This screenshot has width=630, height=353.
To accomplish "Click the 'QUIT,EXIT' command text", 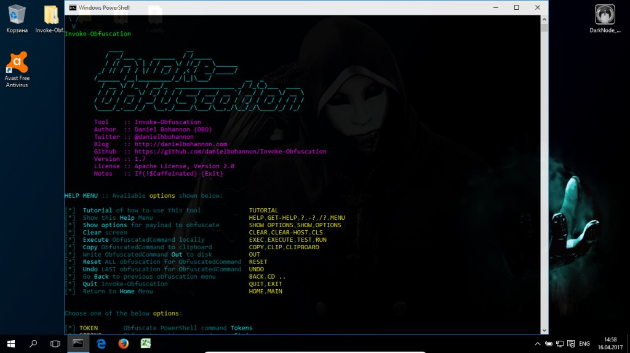I will tap(266, 284).
